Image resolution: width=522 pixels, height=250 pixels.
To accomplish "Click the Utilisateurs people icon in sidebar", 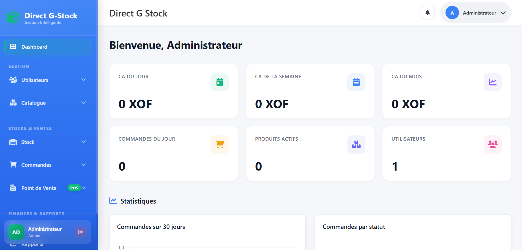I will 13,80.
